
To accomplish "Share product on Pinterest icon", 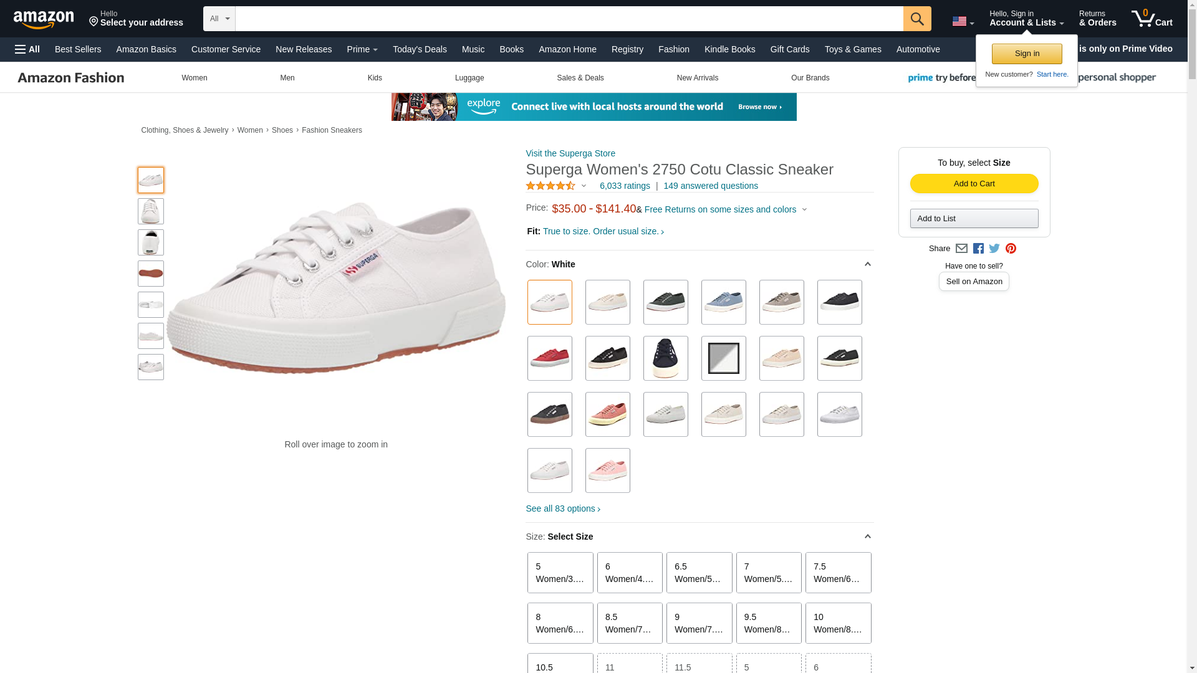I will (1011, 249).
